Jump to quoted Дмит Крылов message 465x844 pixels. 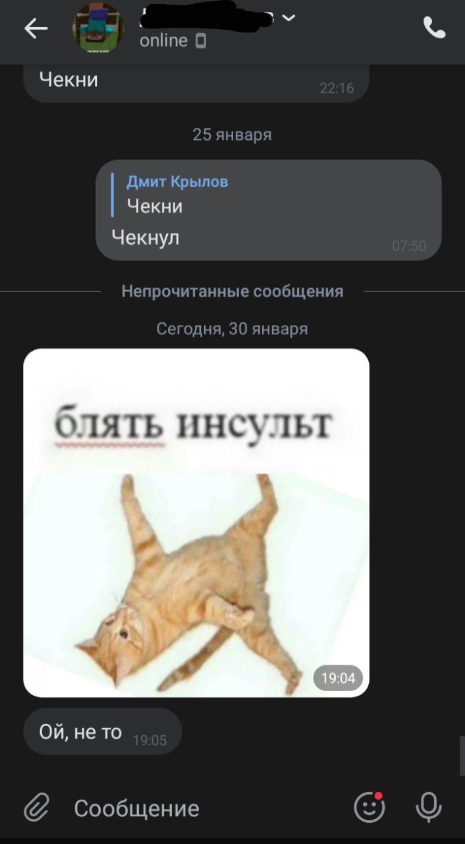[x=170, y=195]
